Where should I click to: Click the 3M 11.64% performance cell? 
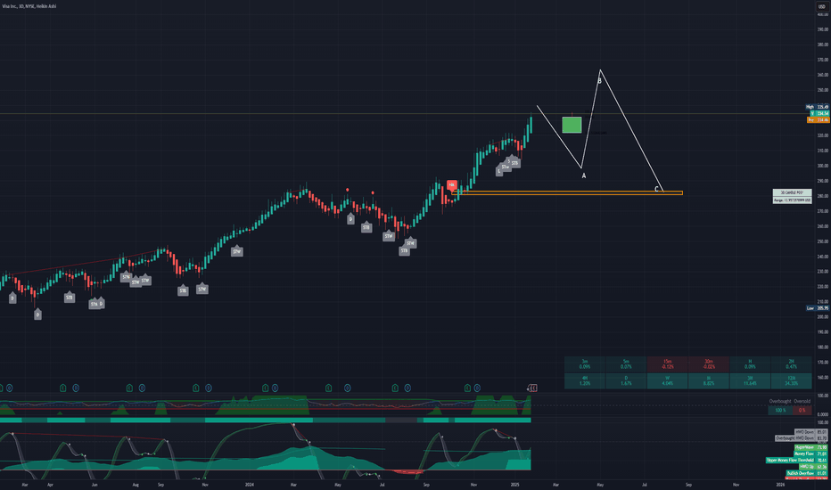(x=750, y=380)
